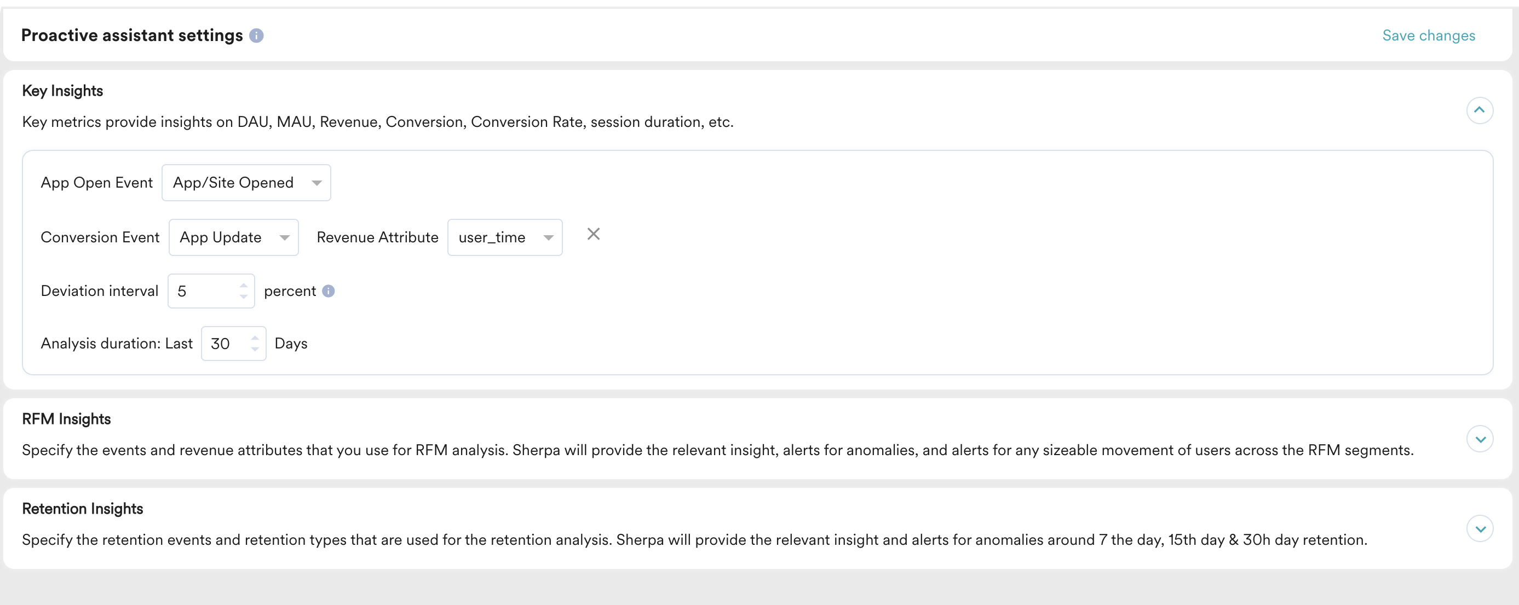
Task: Open the Conversion Event dropdown
Action: coord(233,237)
